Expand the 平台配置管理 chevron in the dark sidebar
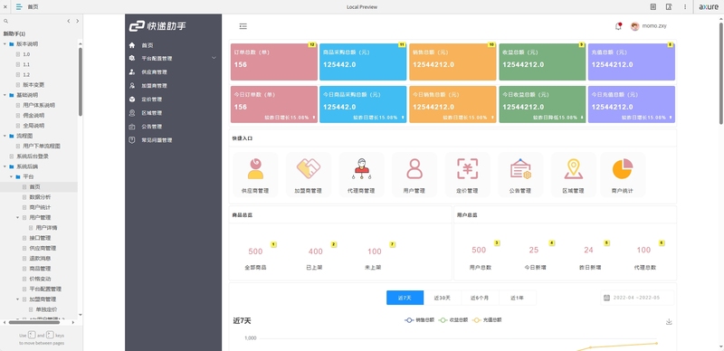 pos(214,58)
